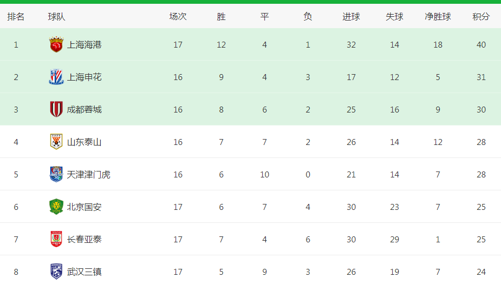Click the 场次 matches played header
501x284 pixels.
(178, 17)
